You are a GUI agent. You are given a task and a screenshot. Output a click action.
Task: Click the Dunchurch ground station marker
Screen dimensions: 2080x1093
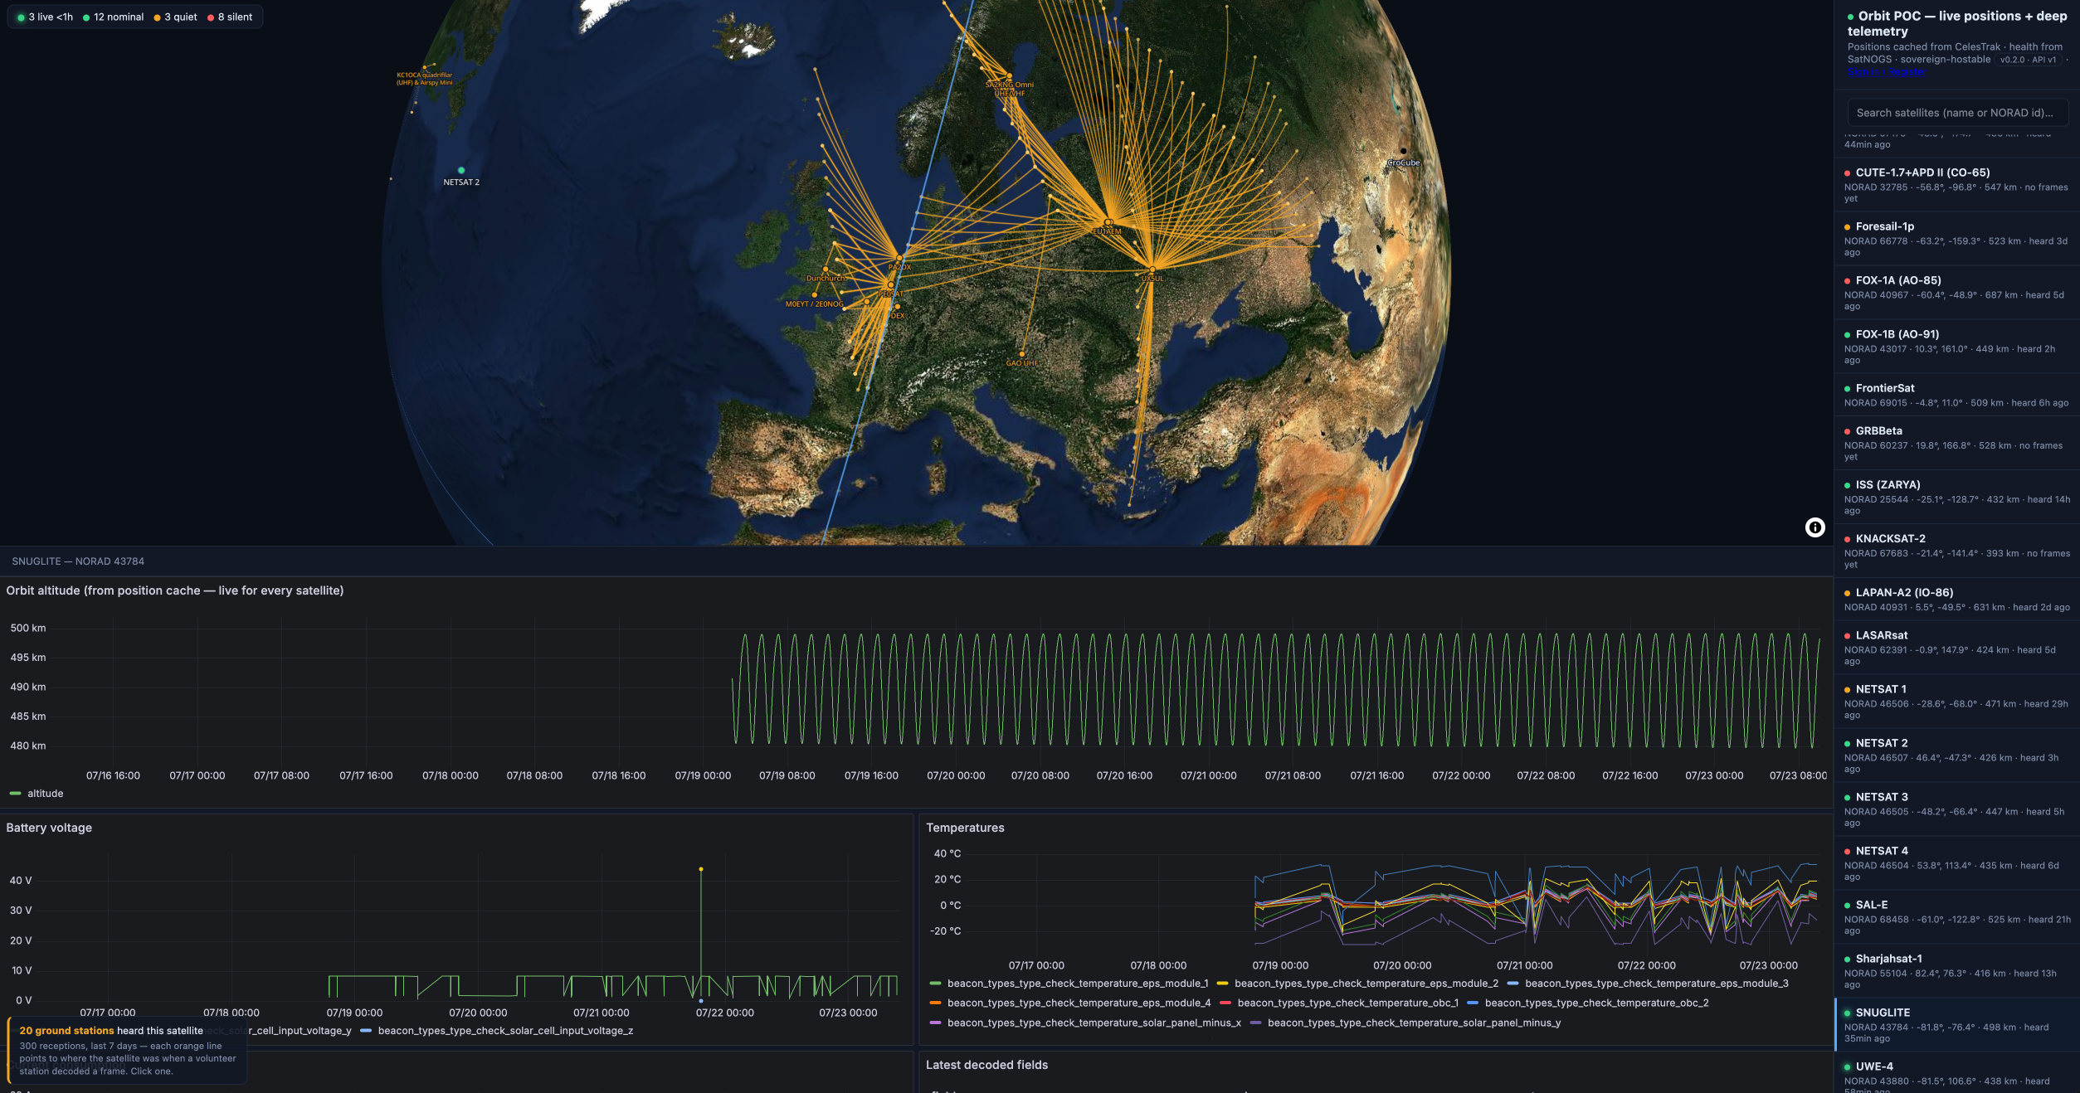click(826, 270)
